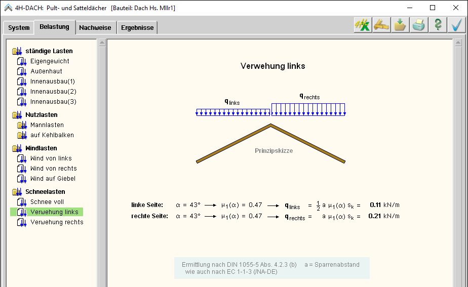Switch to the Nachweise tab
Image resolution: width=468 pixels, height=287 pixels.
95,28
